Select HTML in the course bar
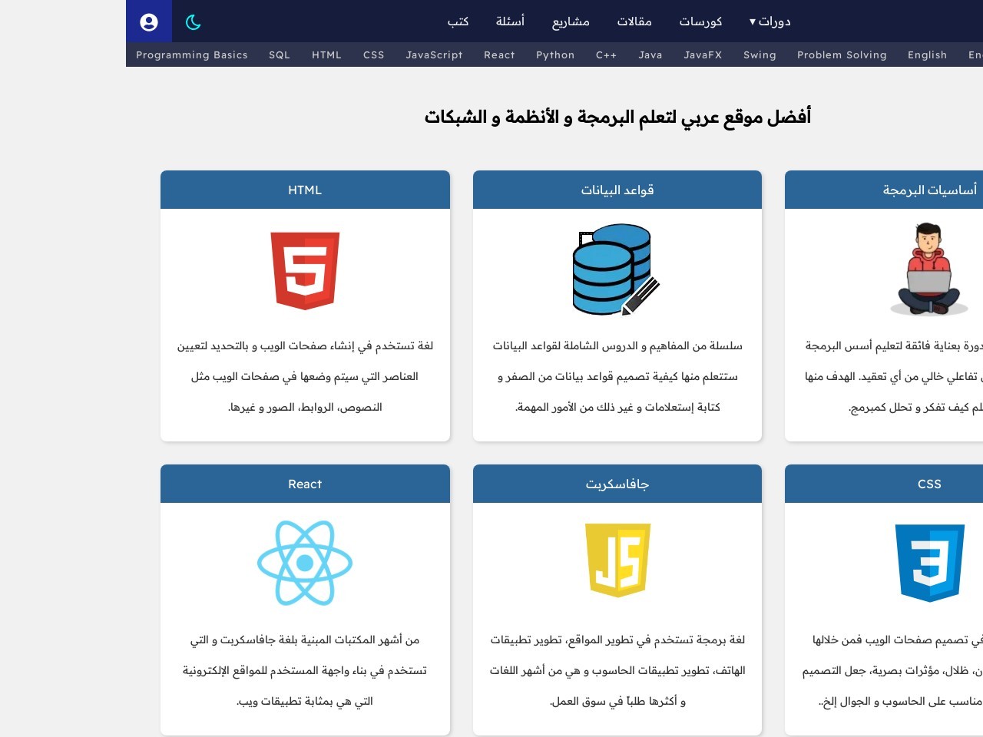Viewport: 983px width, 737px height. coord(326,55)
